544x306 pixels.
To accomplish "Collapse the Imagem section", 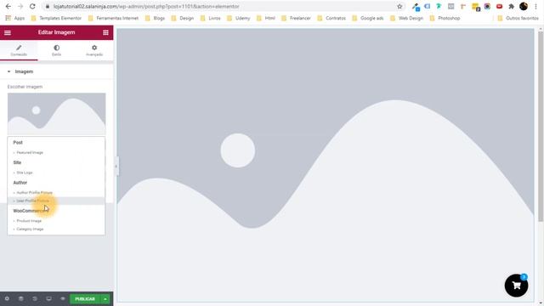I will 57,71.
